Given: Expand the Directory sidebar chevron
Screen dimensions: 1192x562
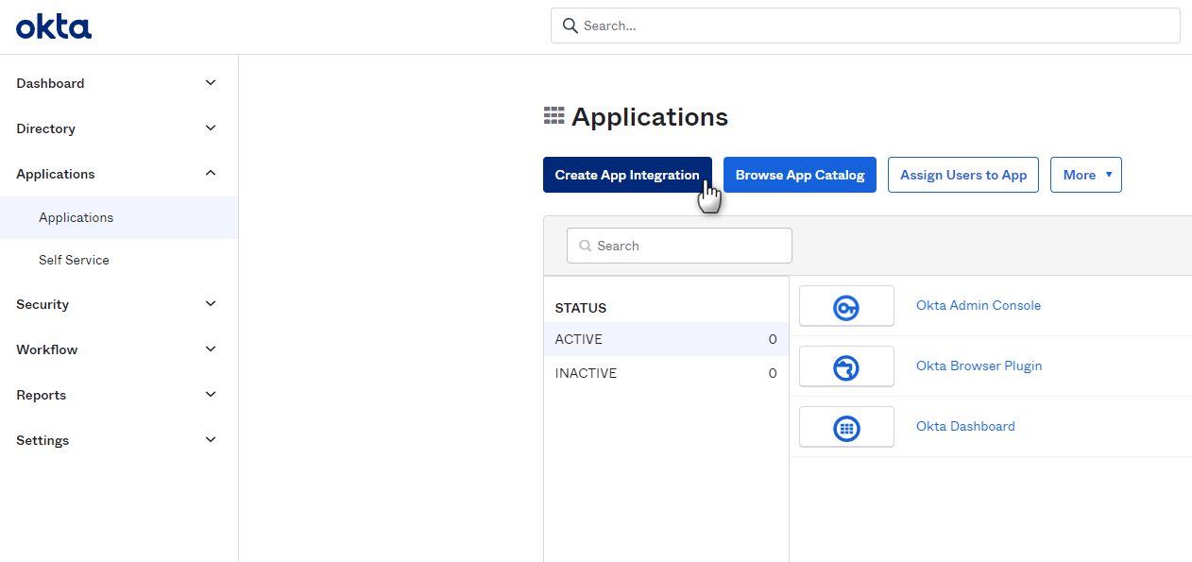Looking at the screenshot, I should 211,128.
